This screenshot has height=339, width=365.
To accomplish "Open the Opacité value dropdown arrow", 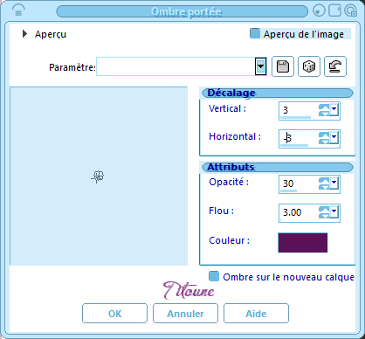I will click(334, 183).
